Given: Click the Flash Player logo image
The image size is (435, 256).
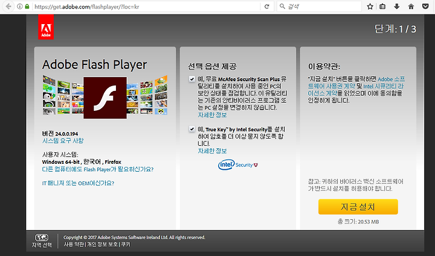Looking at the screenshot, I should click(x=105, y=98).
